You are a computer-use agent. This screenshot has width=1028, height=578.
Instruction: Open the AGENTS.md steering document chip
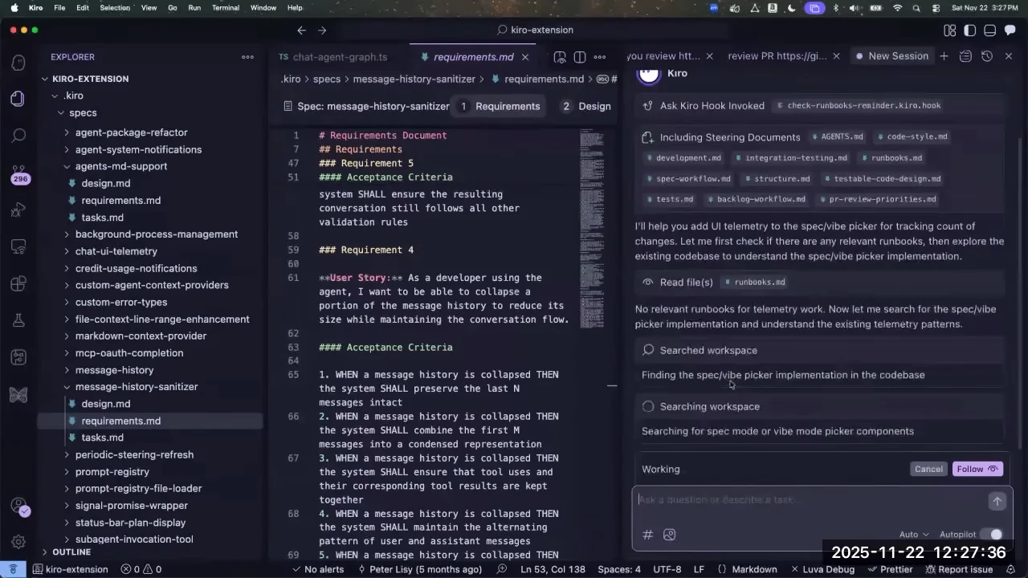[836, 136]
